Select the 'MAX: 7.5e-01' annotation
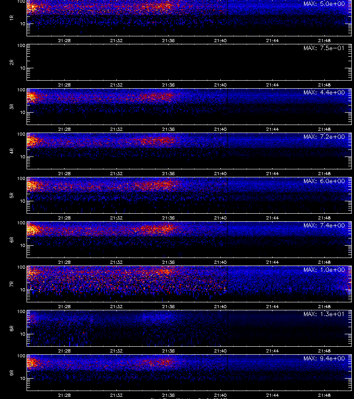This screenshot has width=354, height=399. coord(324,48)
